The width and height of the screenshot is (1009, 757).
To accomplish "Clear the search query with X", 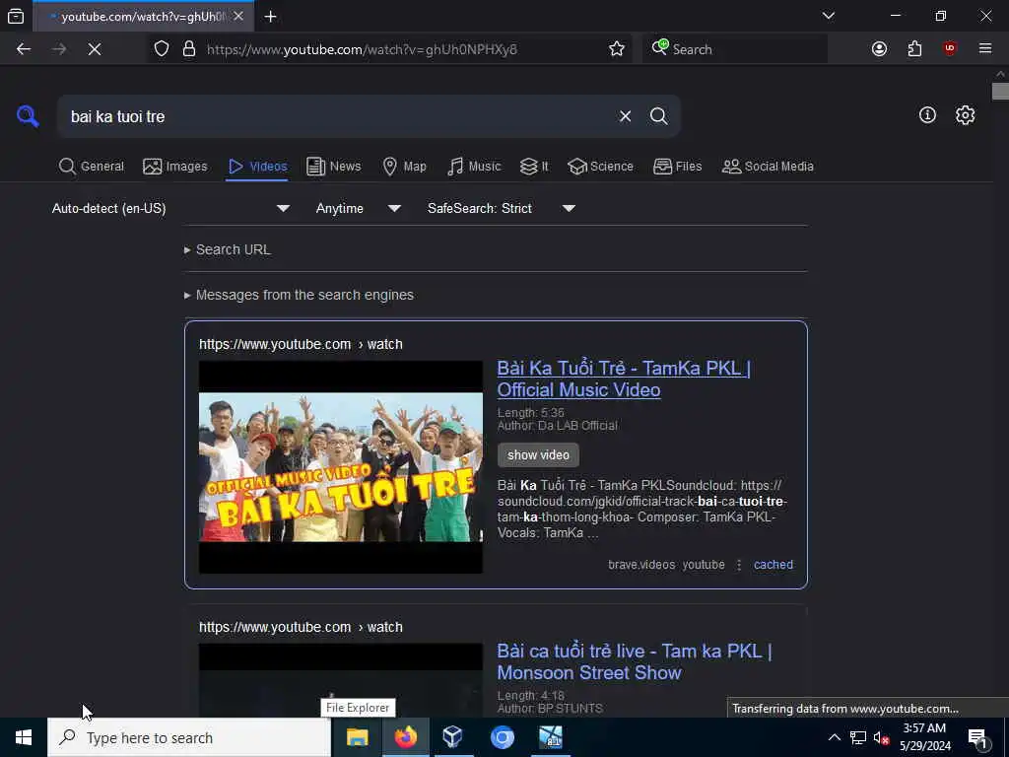I will [625, 116].
